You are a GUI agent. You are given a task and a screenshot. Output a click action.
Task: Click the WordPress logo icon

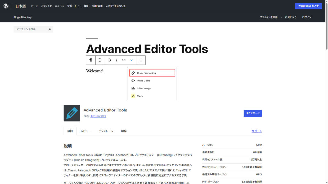pyautogui.click(x=6, y=6)
